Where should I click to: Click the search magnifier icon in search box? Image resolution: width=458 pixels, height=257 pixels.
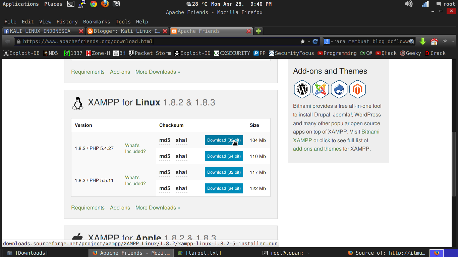tap(412, 41)
